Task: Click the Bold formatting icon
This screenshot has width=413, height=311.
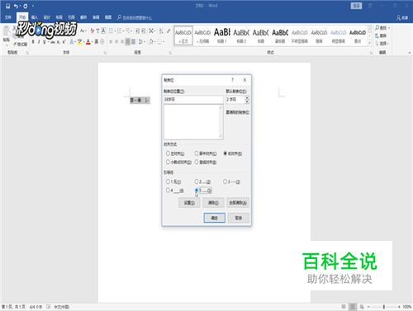Action: [33, 42]
